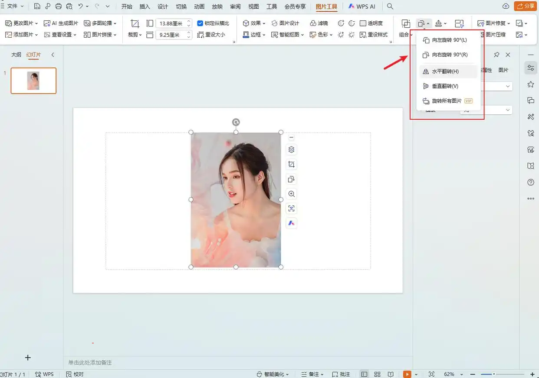Click the 裁剪 crop icon in the ribbon
Screen dimensions: 539x378
(135, 23)
